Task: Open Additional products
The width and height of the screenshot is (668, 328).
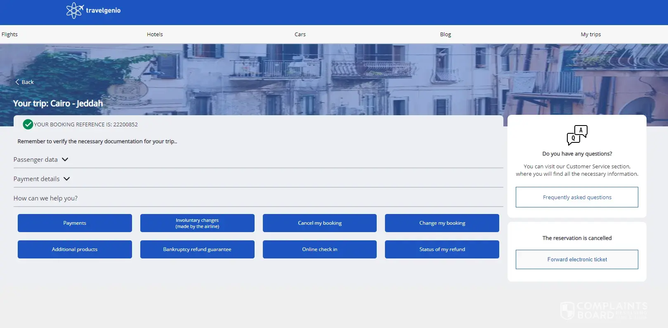Action: point(75,249)
